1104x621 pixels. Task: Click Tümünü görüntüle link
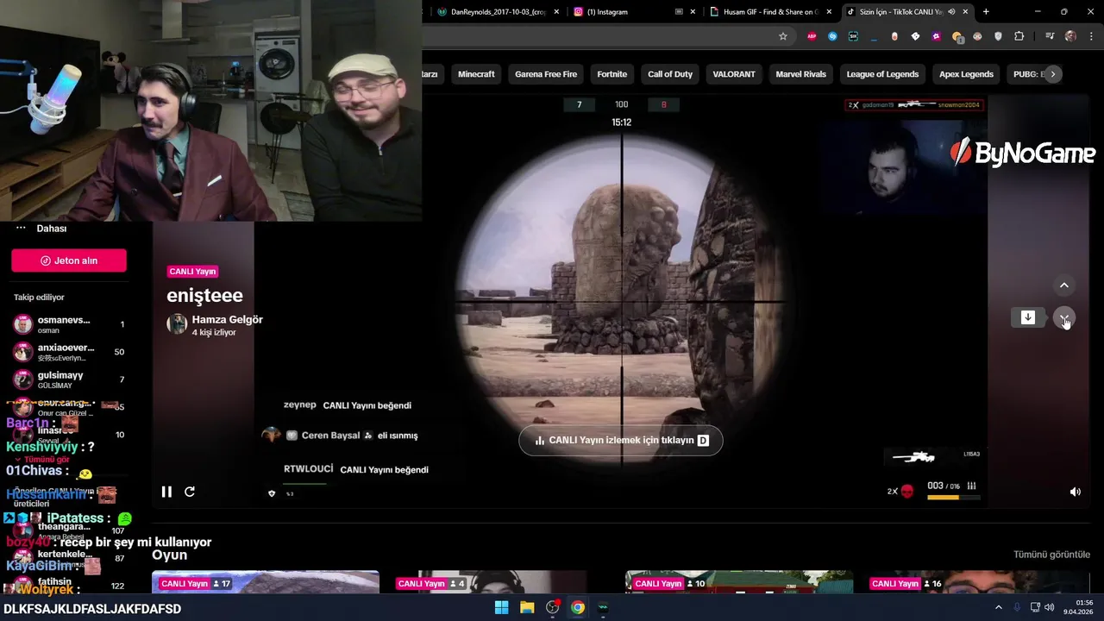(1051, 555)
